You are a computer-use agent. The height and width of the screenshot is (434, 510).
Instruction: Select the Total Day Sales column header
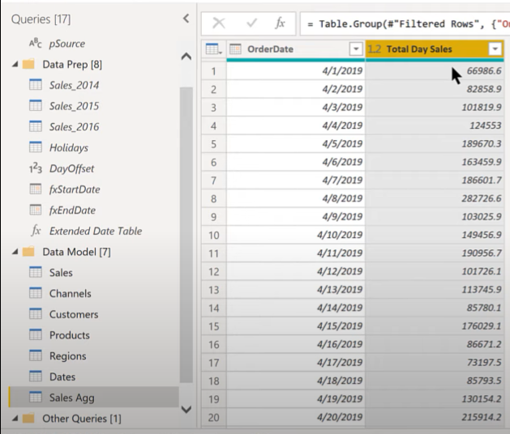tap(435, 49)
